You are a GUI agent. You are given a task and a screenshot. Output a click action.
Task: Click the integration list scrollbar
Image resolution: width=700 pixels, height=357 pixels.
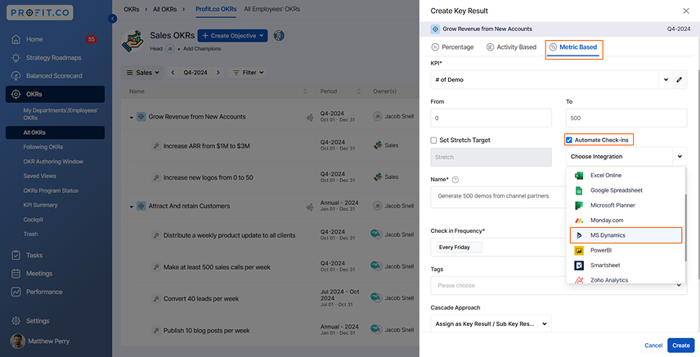(685, 228)
